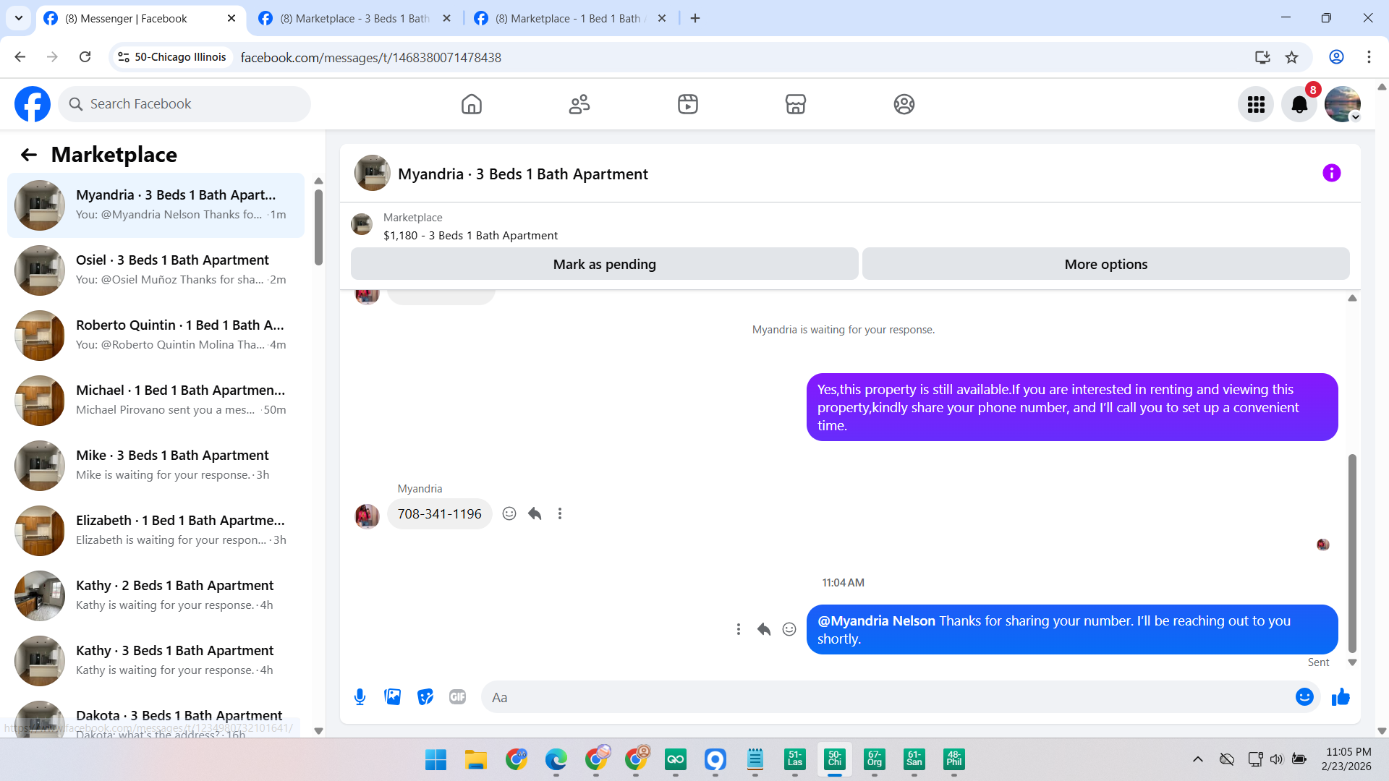Open the Marketplace tab in the top navigation

tap(795, 105)
